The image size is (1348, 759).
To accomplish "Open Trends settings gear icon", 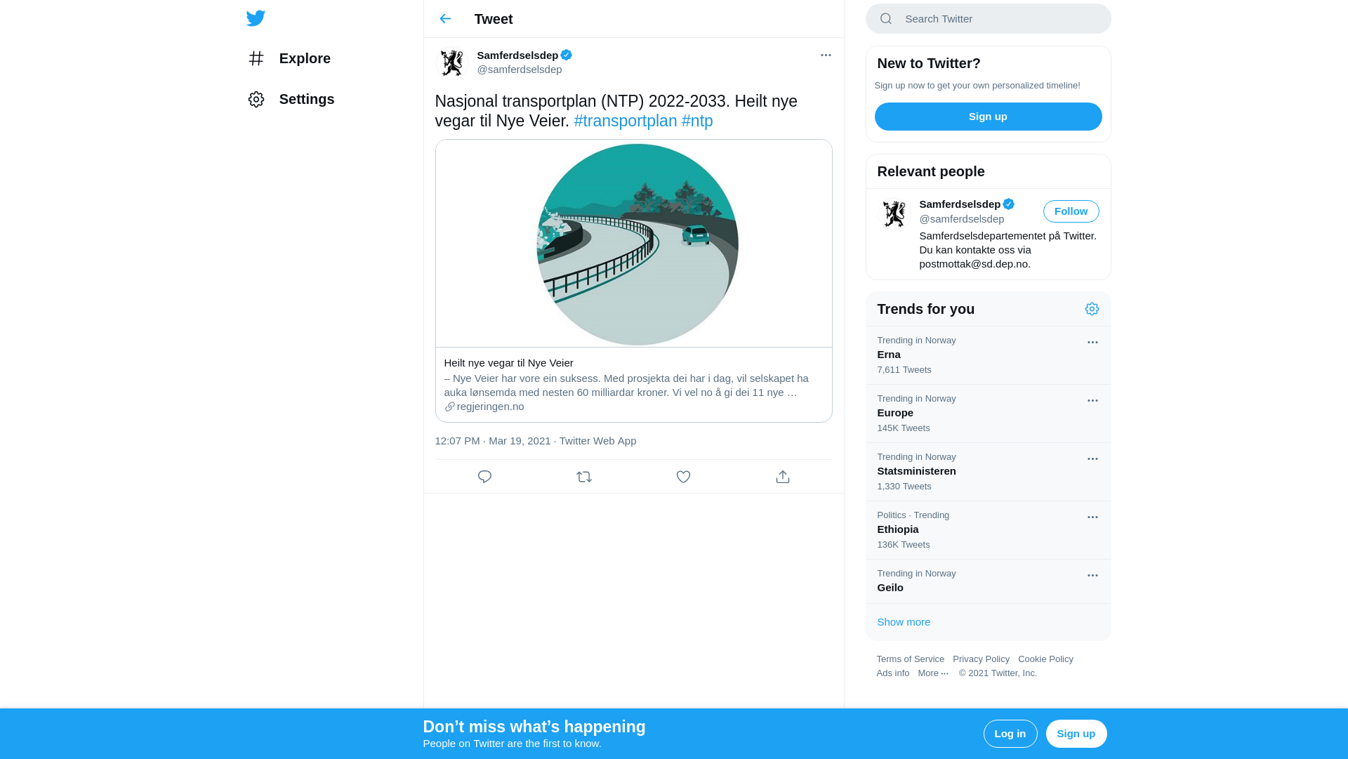I will pos(1092,309).
